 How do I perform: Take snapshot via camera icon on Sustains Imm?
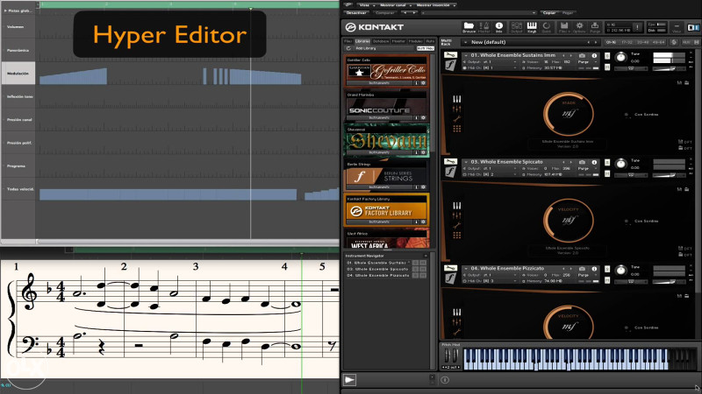[x=582, y=55]
